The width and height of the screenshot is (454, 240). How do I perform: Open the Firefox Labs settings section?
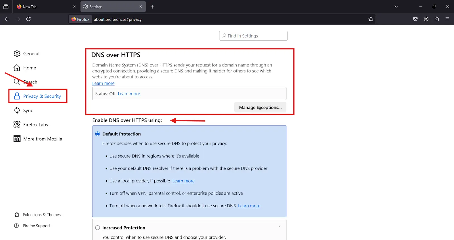[35, 125]
